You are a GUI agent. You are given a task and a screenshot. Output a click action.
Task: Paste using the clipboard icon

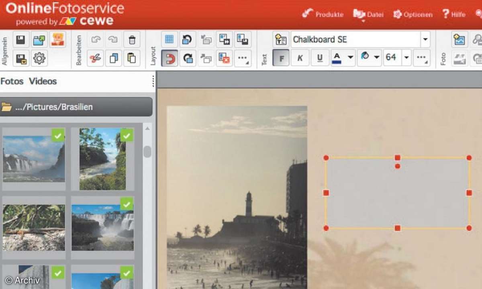tap(132, 58)
